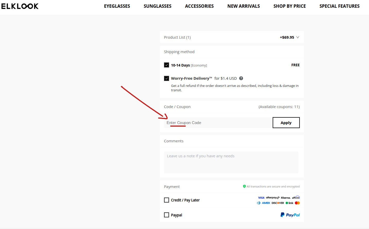Screen dimensions: 369x229
Task: Expand the Product List chevron
Action: 298,37
